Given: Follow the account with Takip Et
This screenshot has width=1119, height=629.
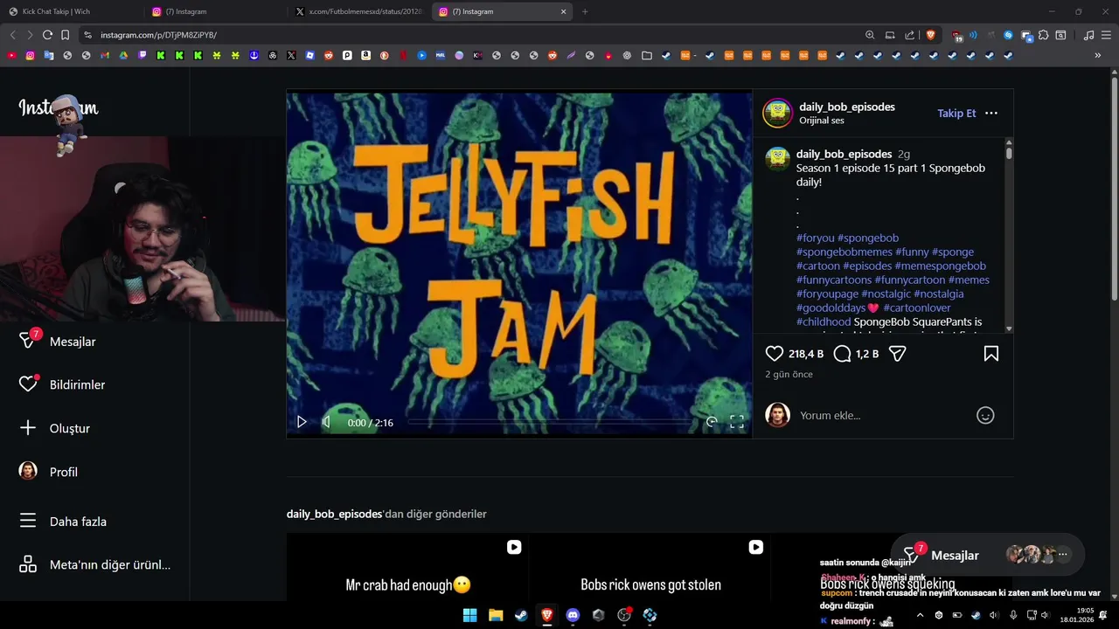Looking at the screenshot, I should [x=956, y=114].
